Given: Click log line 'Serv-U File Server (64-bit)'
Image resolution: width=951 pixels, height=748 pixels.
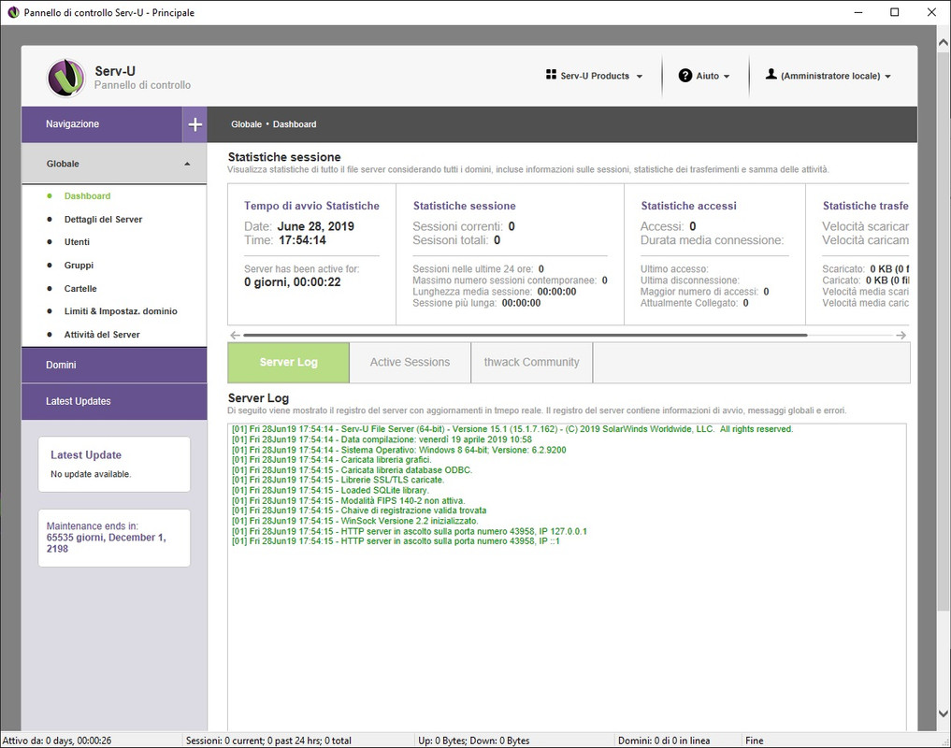Looking at the screenshot, I should tap(512, 429).
